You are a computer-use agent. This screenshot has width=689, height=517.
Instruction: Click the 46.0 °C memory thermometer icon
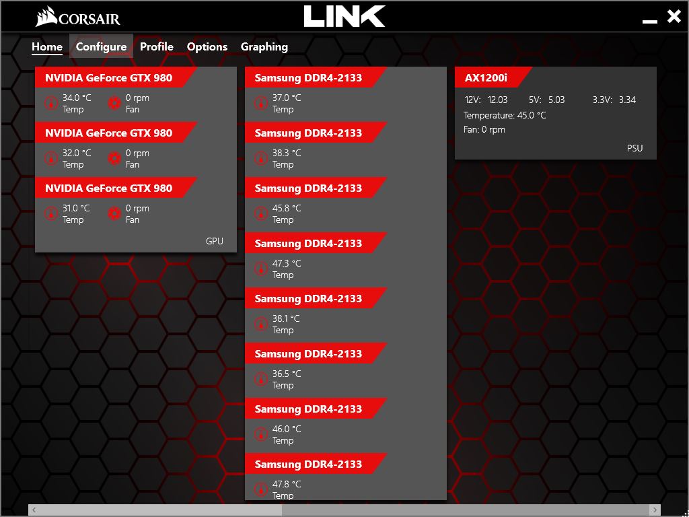coord(260,434)
